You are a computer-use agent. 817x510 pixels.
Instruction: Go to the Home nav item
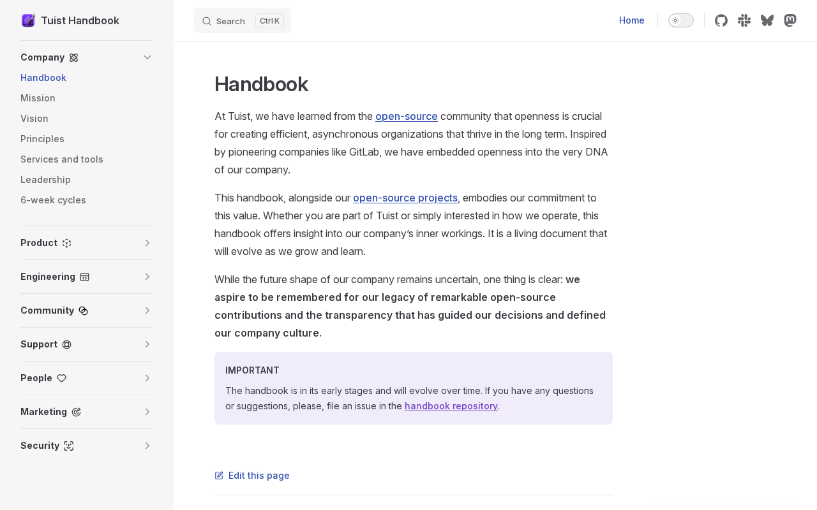pyautogui.click(x=631, y=20)
